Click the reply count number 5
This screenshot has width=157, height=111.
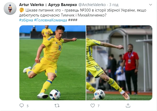pos(28,106)
